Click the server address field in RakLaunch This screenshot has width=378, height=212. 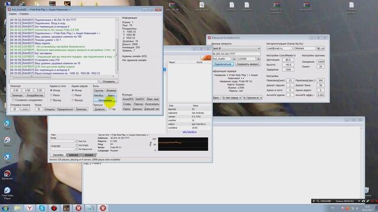(x=236, y=54)
